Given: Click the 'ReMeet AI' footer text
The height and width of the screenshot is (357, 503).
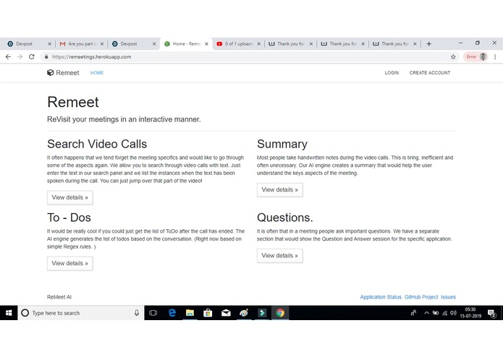Looking at the screenshot, I should pos(59,297).
